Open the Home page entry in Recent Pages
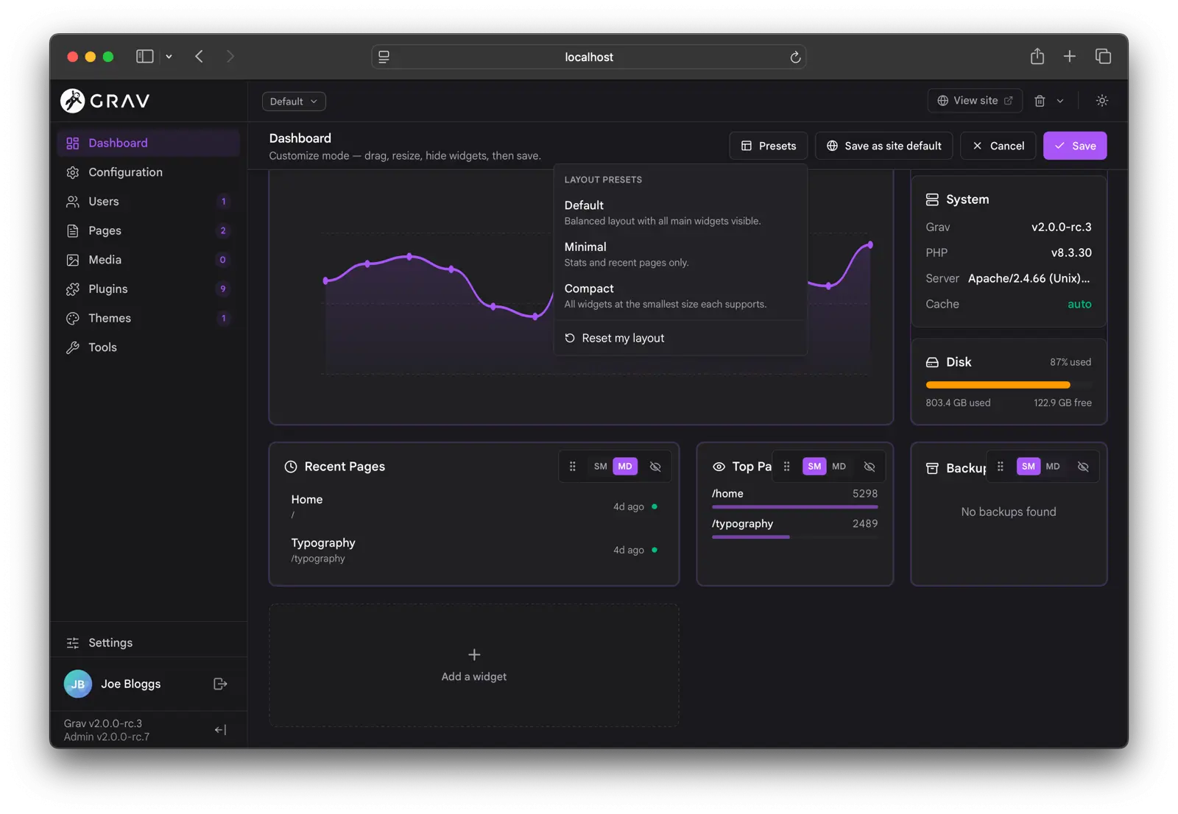 [x=474, y=506]
